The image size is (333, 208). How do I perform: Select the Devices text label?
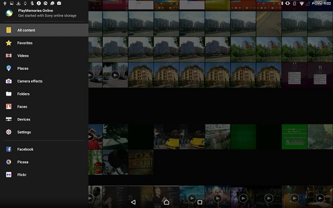pyautogui.click(x=23, y=119)
